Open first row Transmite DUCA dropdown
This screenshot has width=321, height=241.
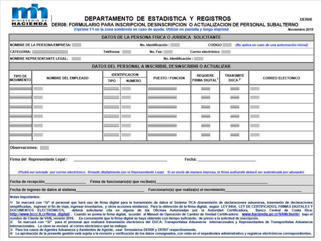tap(234, 89)
